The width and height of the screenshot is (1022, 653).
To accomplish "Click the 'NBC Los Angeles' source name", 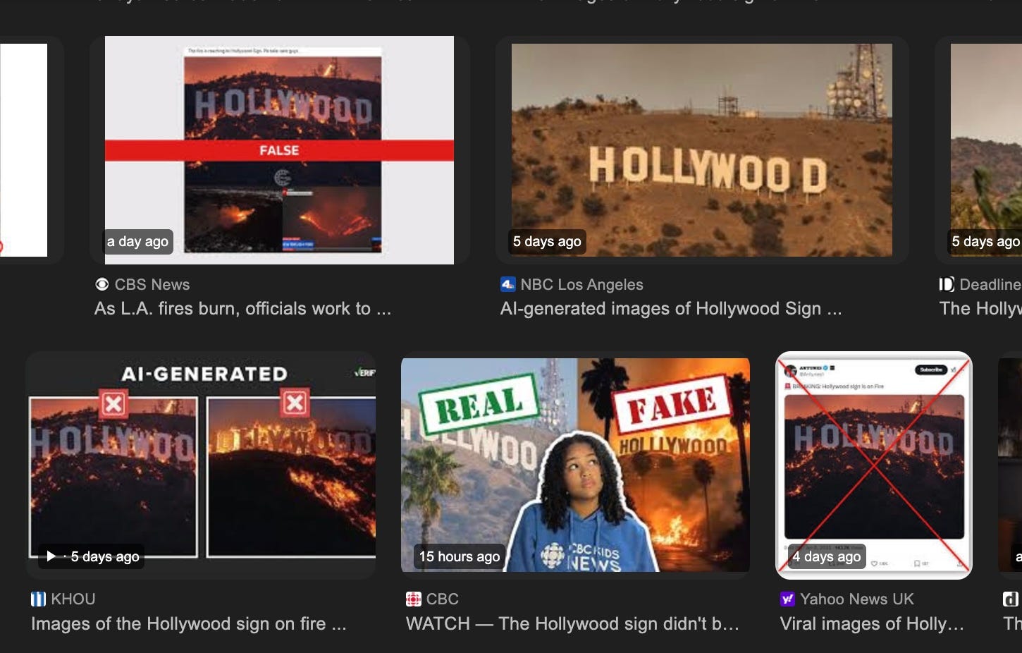I will click(582, 284).
